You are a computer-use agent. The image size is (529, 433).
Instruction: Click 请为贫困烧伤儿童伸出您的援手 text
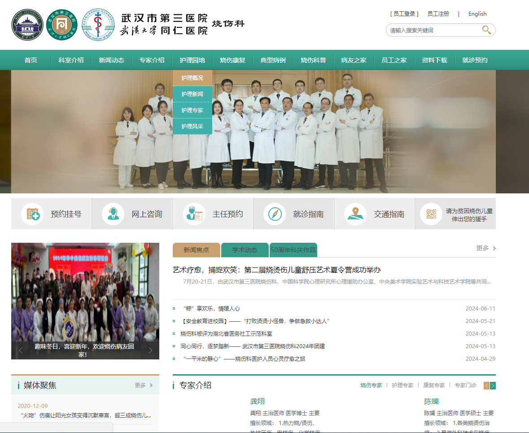469,215
